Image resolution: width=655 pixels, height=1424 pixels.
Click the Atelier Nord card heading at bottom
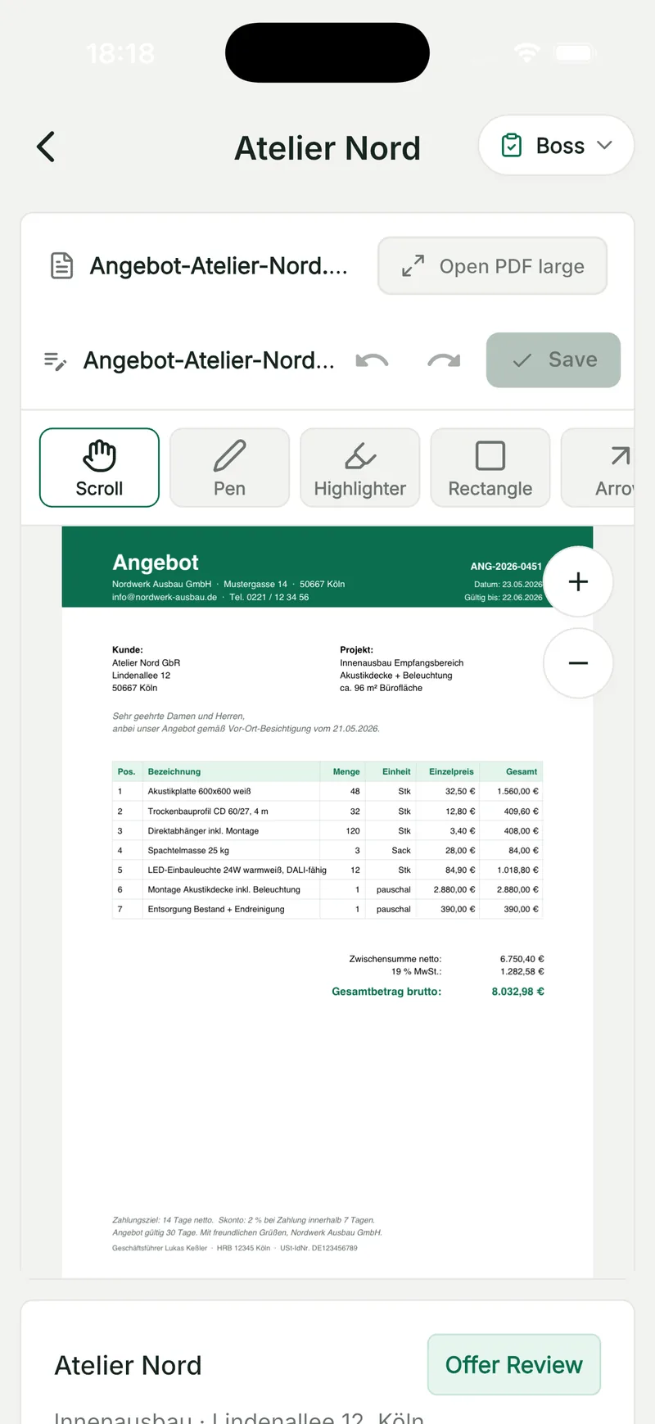click(128, 1365)
